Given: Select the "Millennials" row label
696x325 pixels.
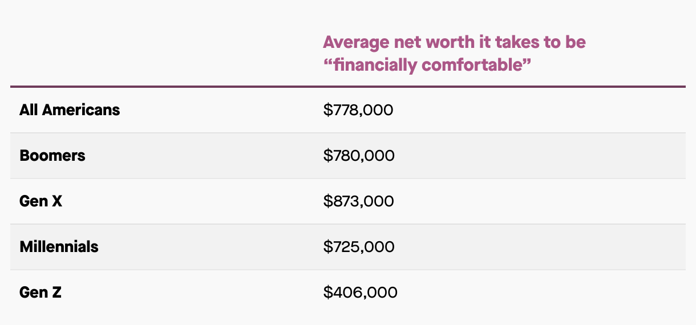Looking at the screenshot, I should (x=59, y=246).
